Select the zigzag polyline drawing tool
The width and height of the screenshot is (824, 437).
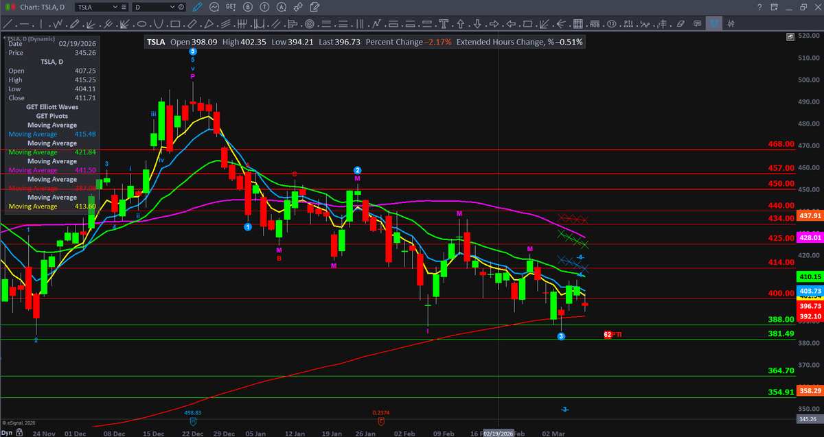[58, 24]
